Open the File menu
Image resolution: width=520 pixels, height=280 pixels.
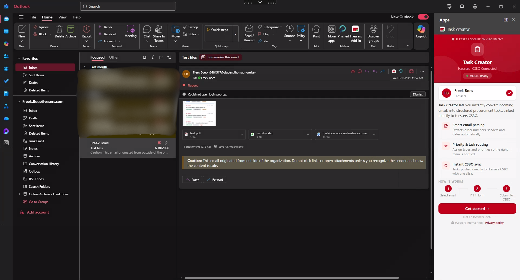click(33, 17)
